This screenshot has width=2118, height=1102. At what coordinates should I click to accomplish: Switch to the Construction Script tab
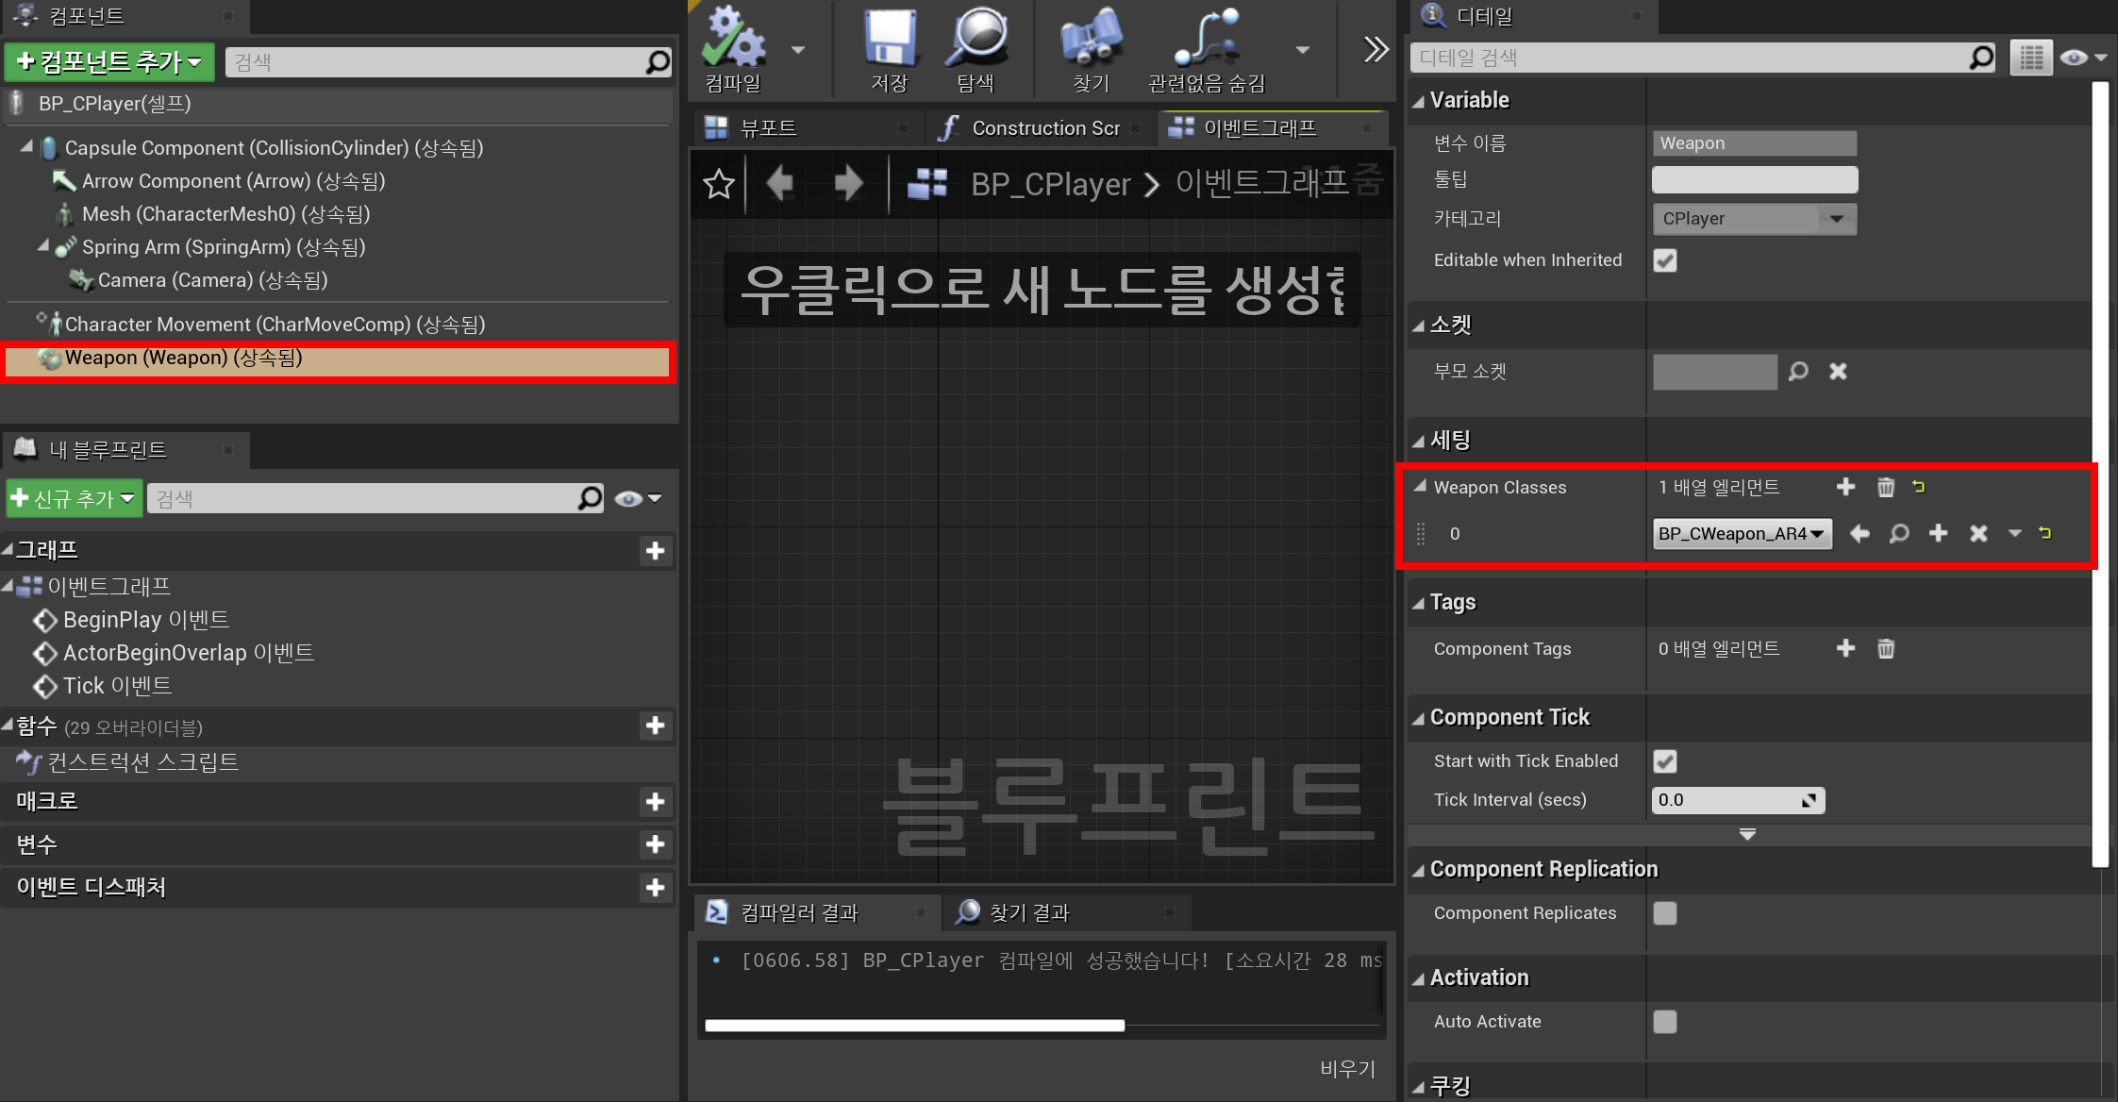tap(1038, 128)
